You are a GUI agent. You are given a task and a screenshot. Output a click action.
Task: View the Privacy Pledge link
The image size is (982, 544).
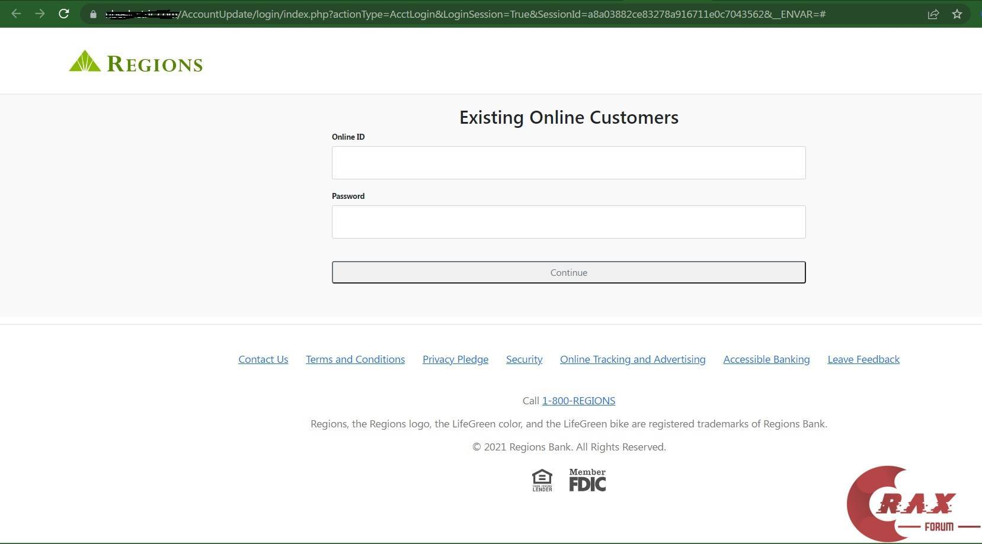pyautogui.click(x=456, y=359)
